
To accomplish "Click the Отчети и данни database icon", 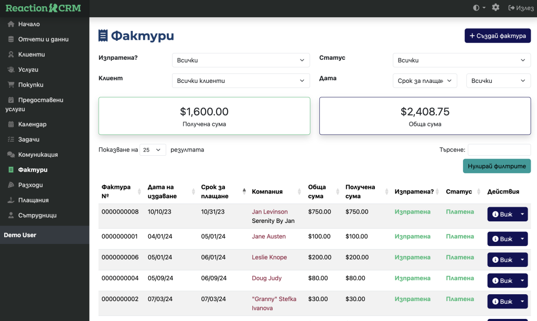I will pos(11,39).
